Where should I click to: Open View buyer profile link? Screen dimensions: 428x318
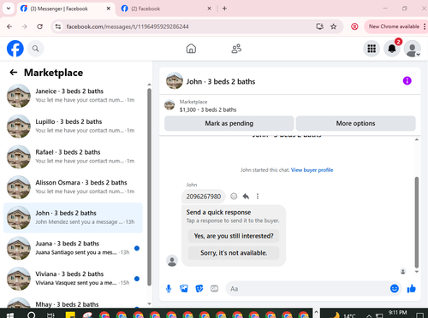(312, 170)
